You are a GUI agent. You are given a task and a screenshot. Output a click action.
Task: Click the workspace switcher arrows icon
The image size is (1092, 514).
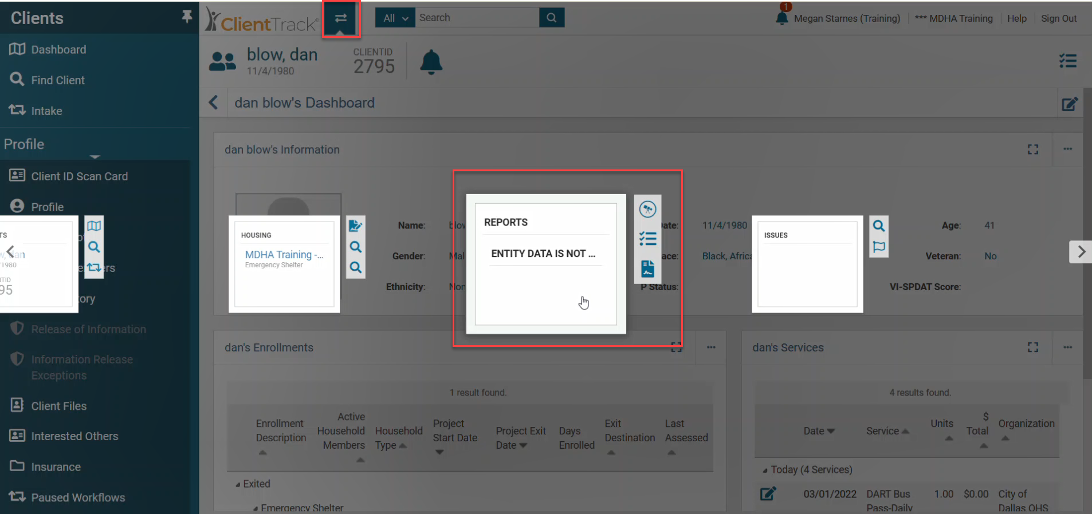pos(341,18)
